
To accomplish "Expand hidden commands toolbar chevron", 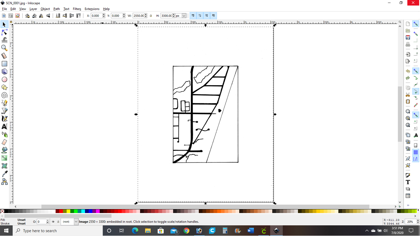I will click(x=408, y=206).
